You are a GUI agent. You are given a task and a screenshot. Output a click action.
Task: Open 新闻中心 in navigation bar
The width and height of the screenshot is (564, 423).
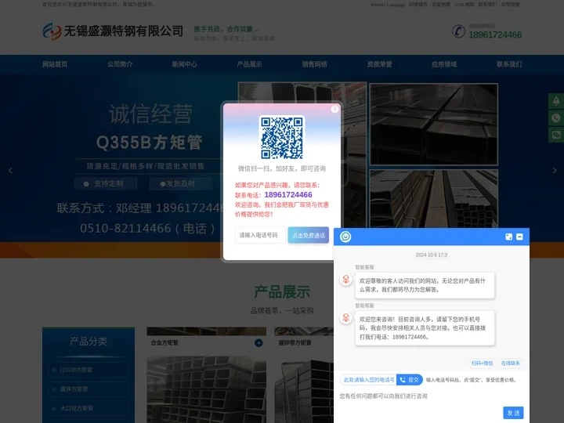click(185, 64)
